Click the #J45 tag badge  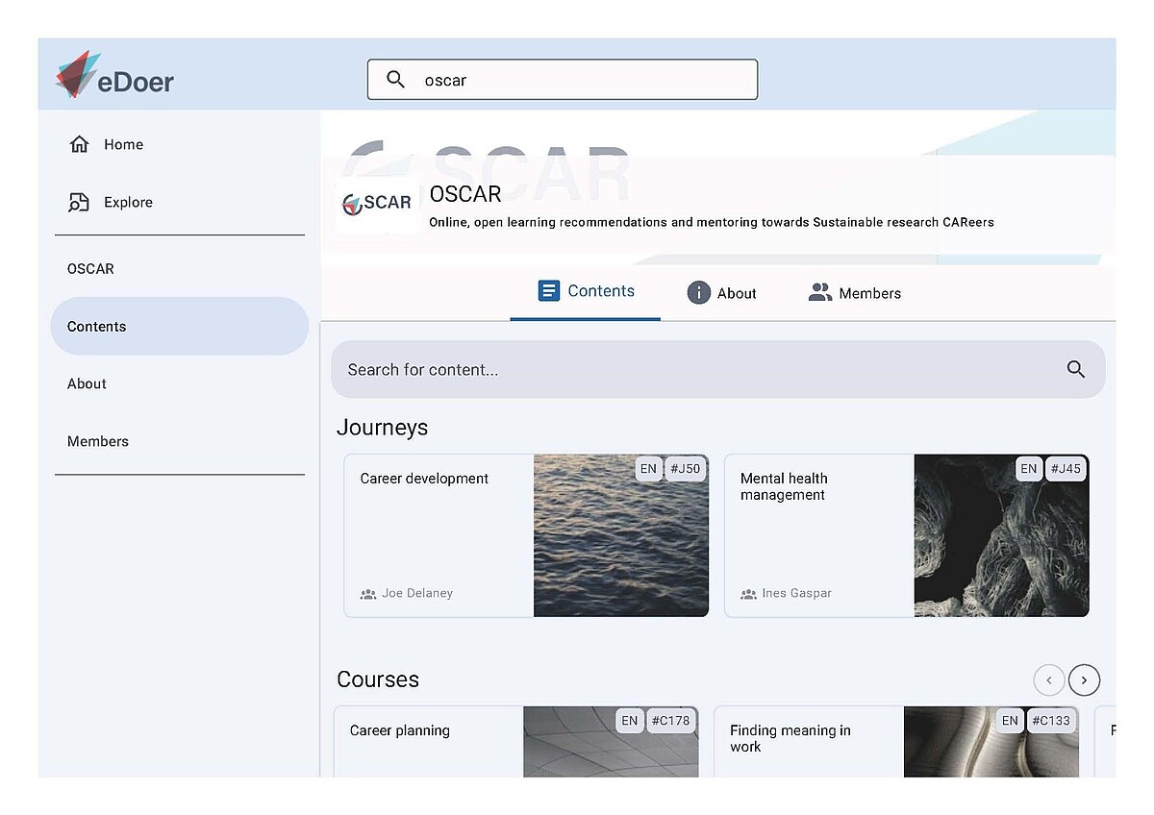tap(1066, 469)
